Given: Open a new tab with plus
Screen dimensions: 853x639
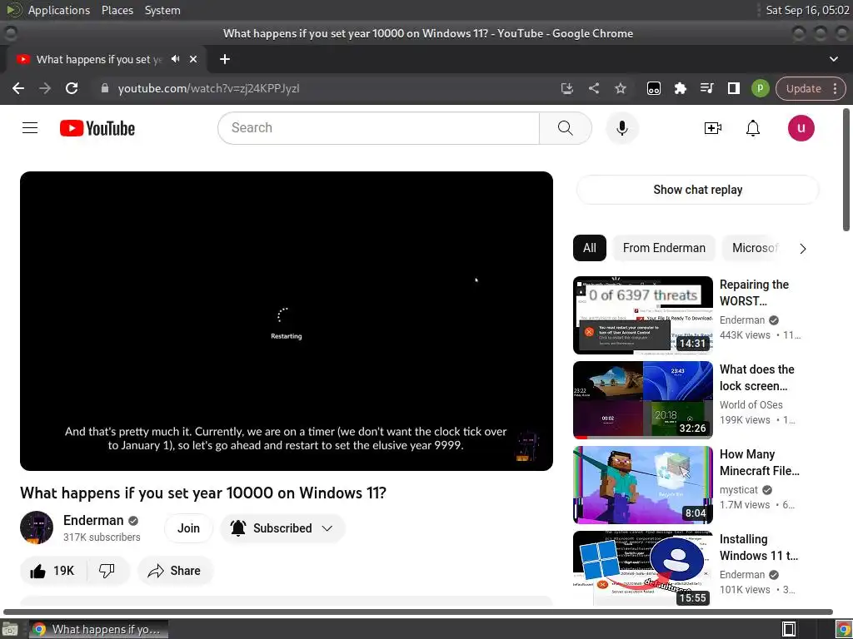Looking at the screenshot, I should (x=225, y=59).
